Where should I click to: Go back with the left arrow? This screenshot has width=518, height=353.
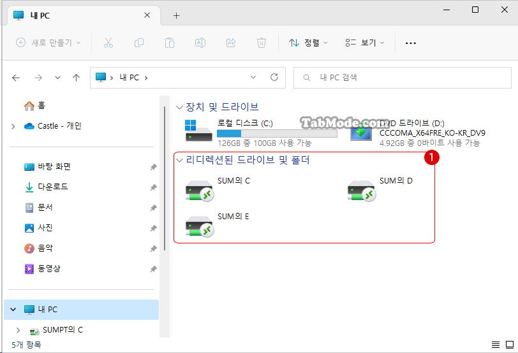(x=16, y=78)
